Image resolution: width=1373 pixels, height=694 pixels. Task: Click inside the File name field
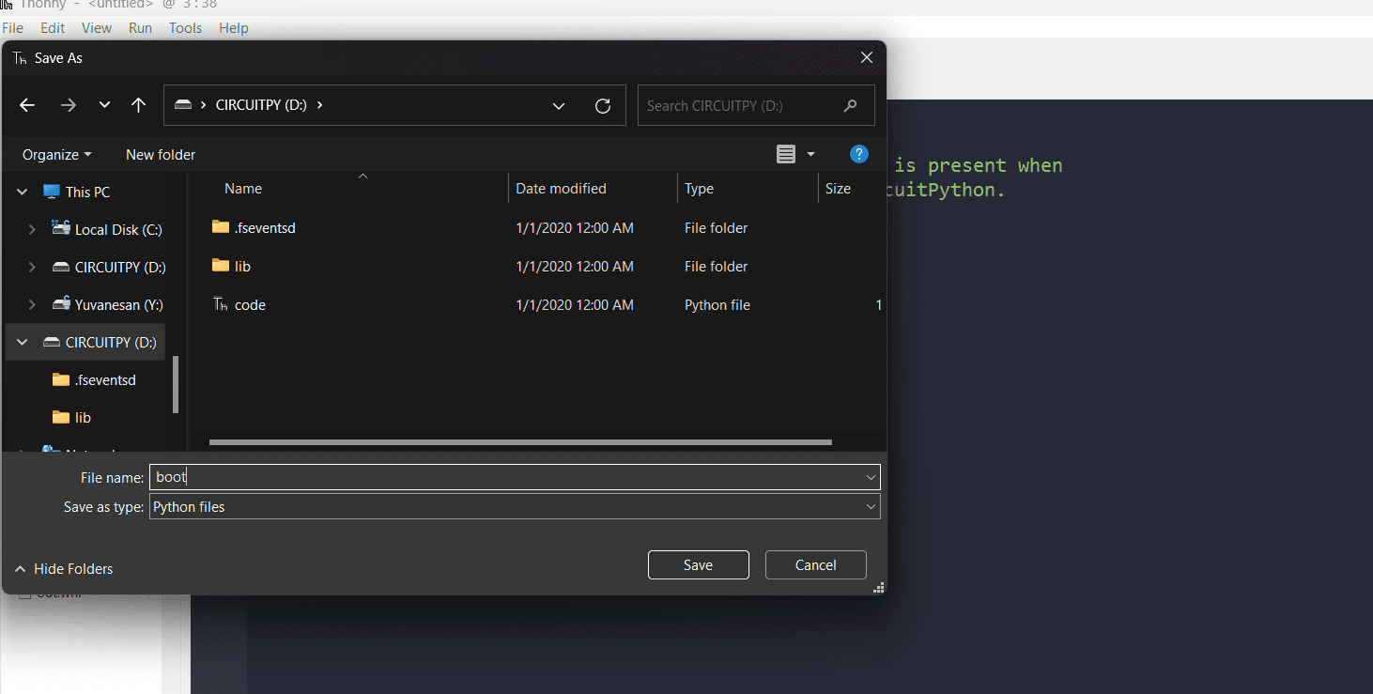pos(376,476)
